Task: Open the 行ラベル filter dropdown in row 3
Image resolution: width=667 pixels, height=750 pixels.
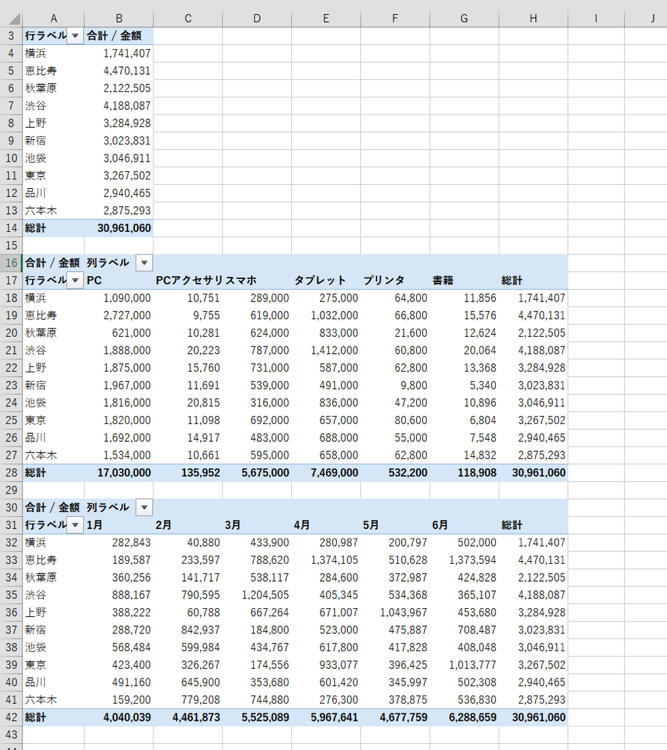Action: (75, 36)
